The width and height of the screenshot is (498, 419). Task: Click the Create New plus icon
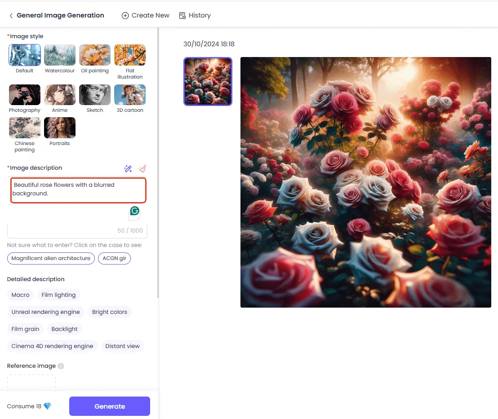(x=125, y=16)
